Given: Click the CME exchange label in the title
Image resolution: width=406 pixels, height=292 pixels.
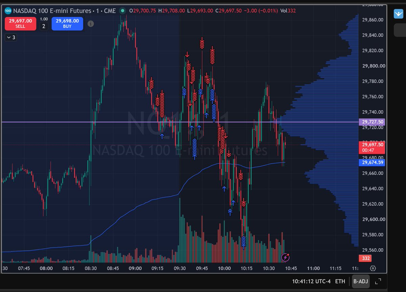Looking at the screenshot, I should [110, 11].
